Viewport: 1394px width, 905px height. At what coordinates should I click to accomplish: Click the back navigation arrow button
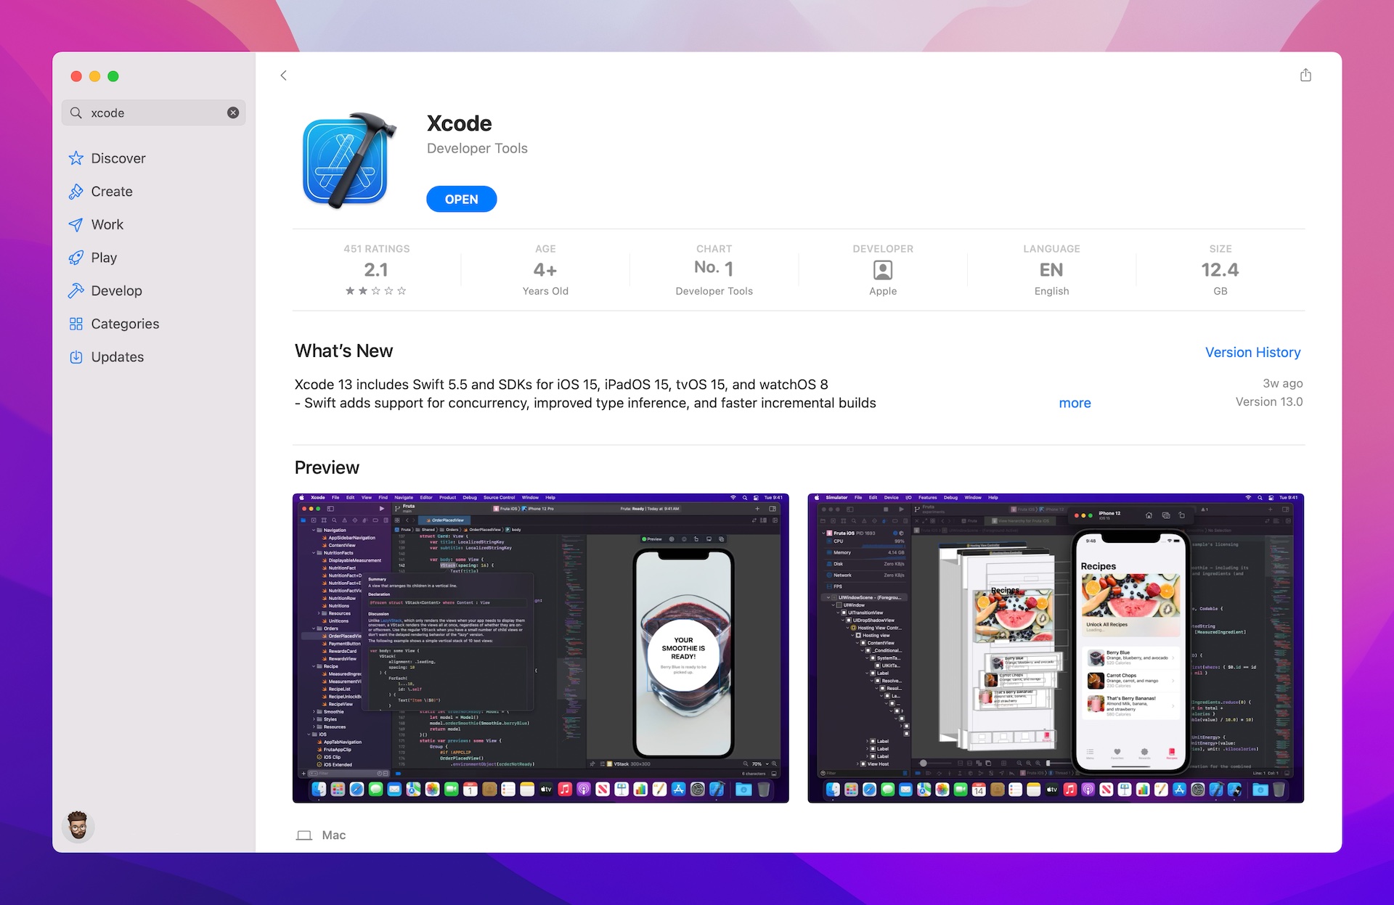pyautogui.click(x=283, y=75)
